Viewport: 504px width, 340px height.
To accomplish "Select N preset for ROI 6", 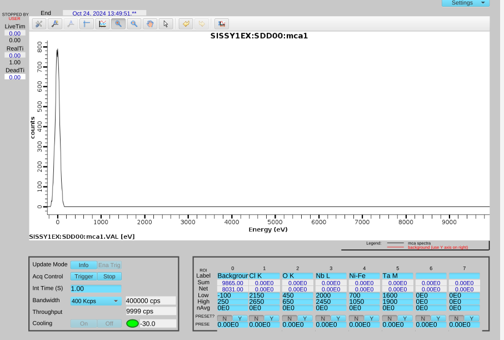I will point(423,318).
